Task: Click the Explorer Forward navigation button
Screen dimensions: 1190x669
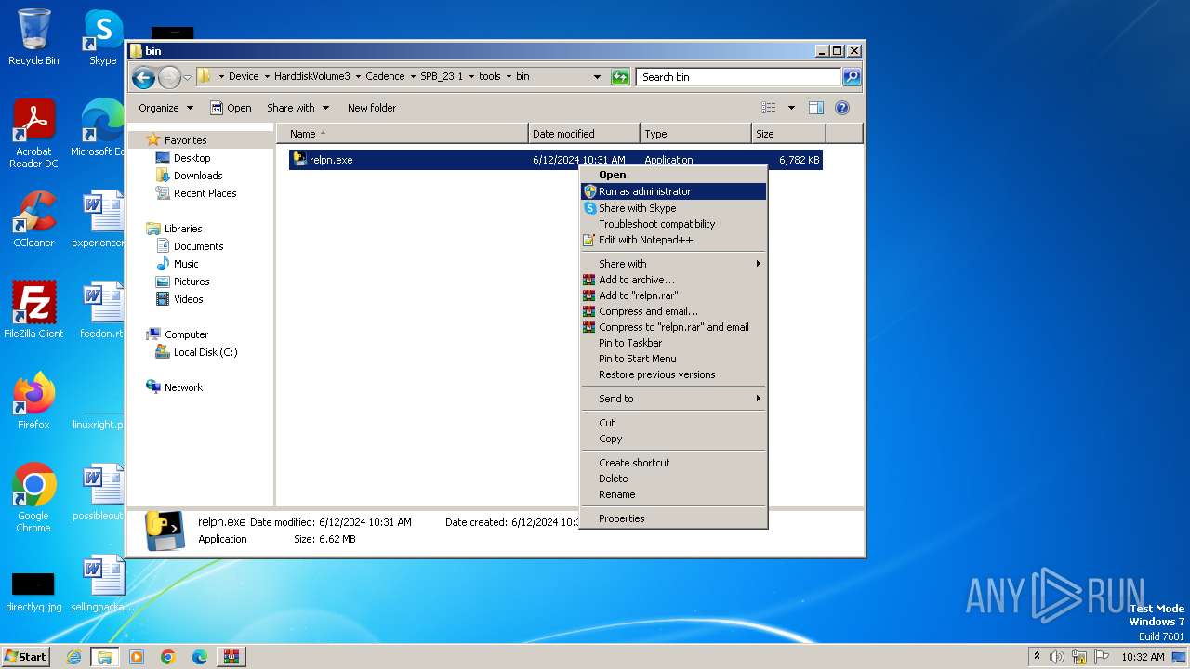Action: (169, 77)
